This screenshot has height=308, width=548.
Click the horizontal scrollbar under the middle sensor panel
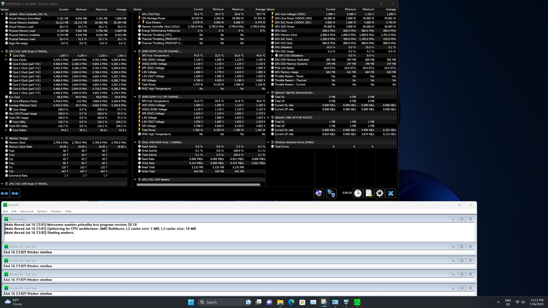198,185
